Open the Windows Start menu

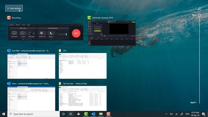click(x=4, y=114)
